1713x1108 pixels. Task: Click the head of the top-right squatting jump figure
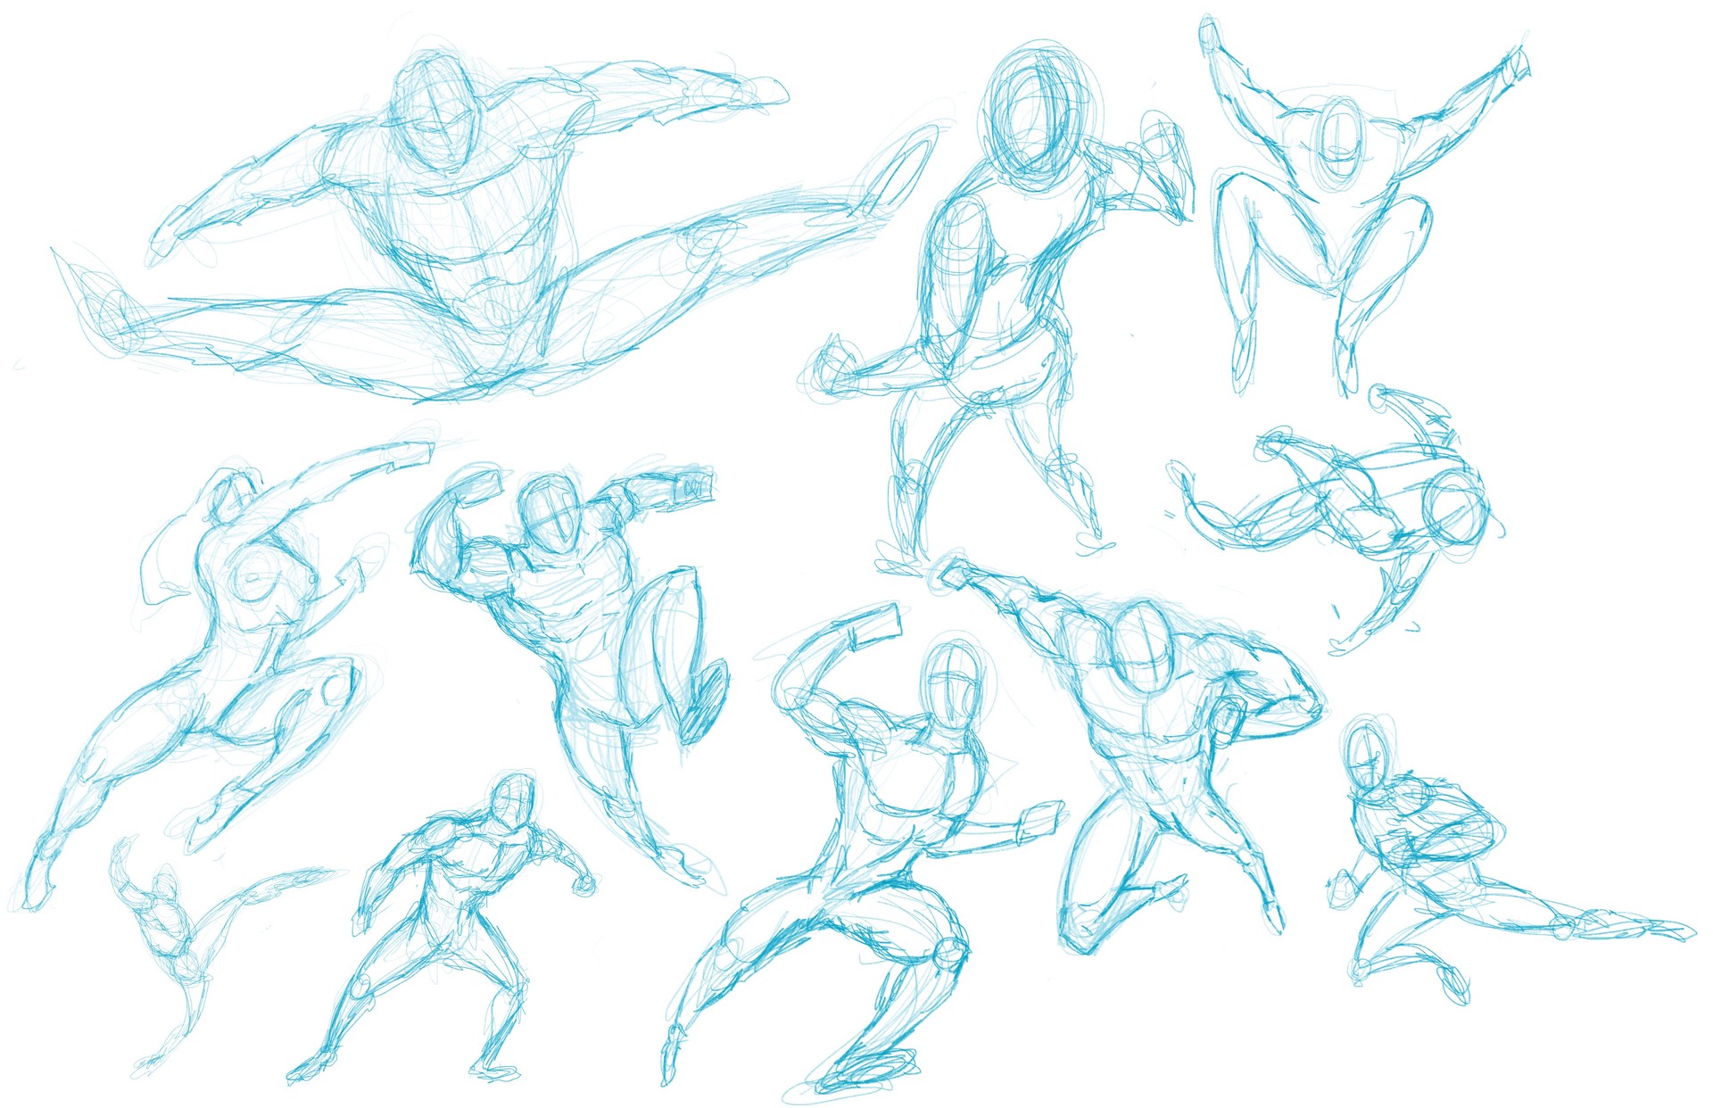(1340, 141)
